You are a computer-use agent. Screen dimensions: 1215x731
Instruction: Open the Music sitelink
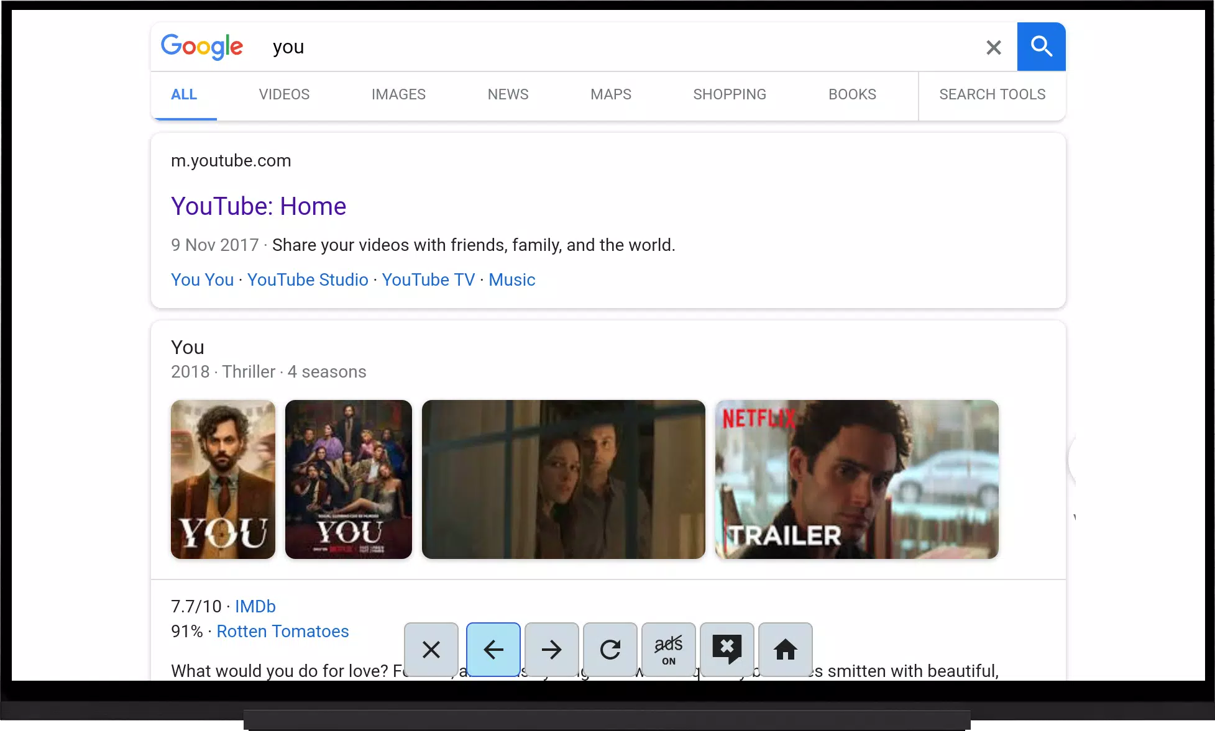pyautogui.click(x=511, y=280)
